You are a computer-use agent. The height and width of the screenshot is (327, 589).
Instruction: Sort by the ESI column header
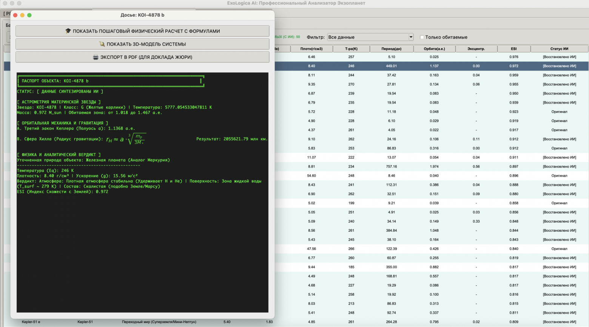[513, 49]
